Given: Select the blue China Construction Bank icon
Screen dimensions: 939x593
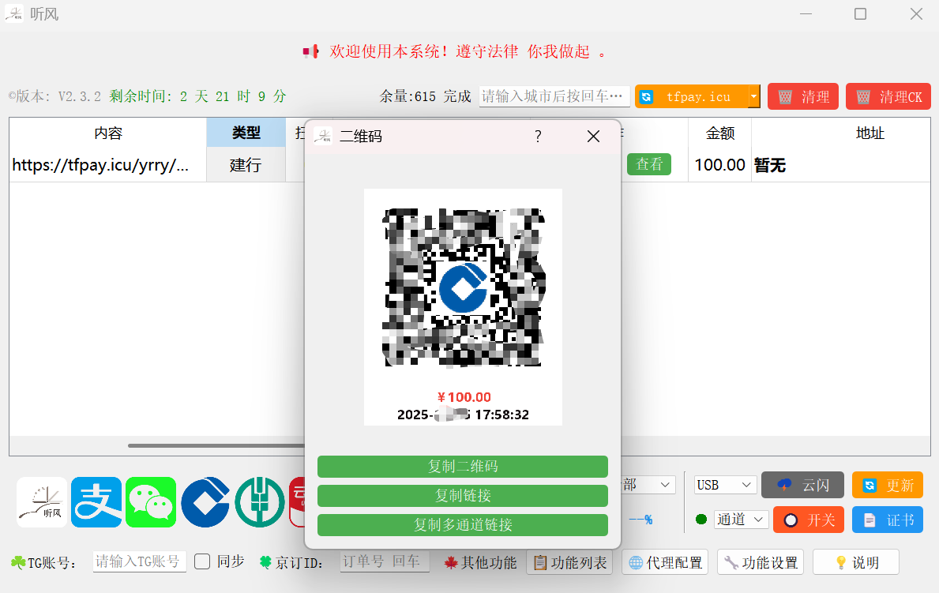Looking at the screenshot, I should click(x=205, y=502).
